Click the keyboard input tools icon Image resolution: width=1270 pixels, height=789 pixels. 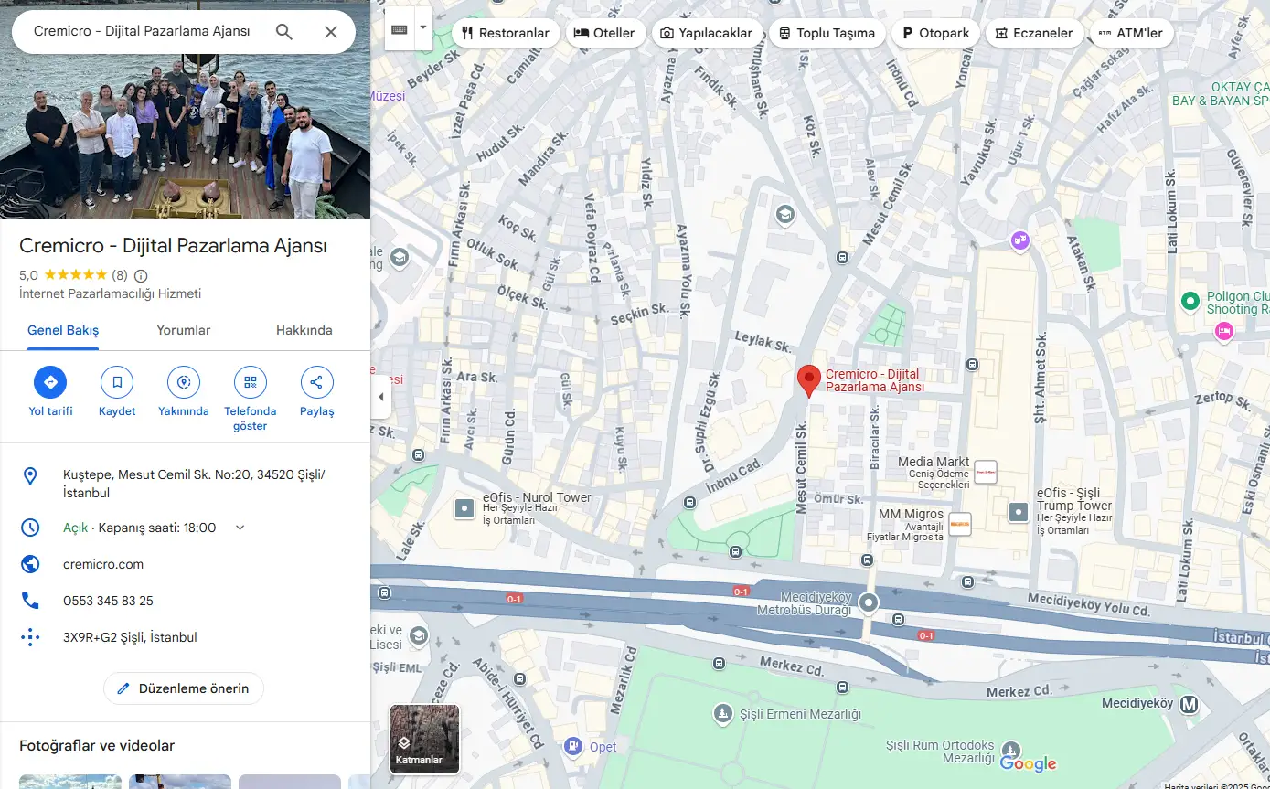coord(400,28)
